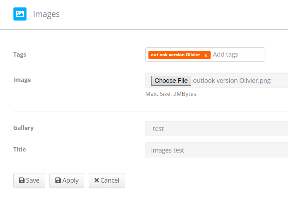
Task: Click the floppy disk icon inside Save button
Action: tap(22, 180)
